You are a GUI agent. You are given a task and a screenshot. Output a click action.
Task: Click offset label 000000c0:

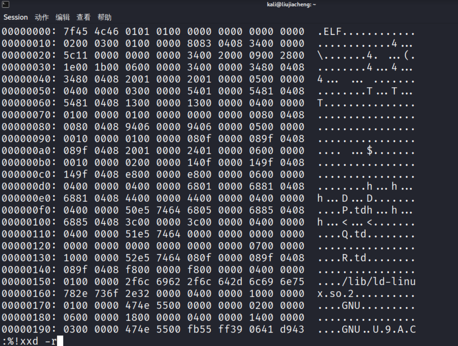tap(29, 175)
